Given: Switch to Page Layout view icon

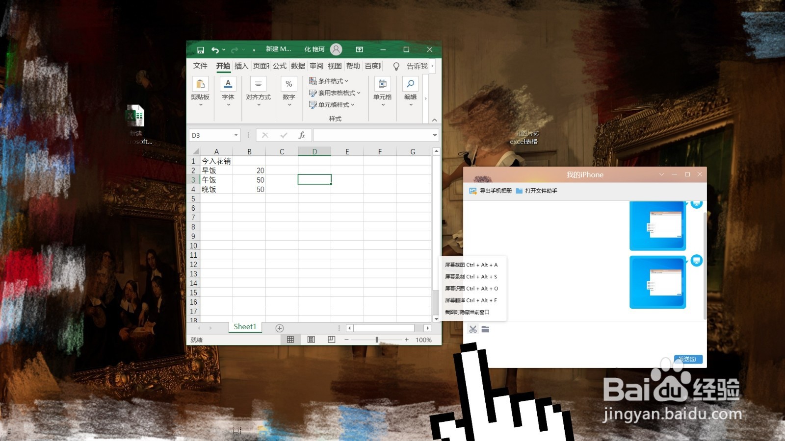Looking at the screenshot, I should click(311, 340).
